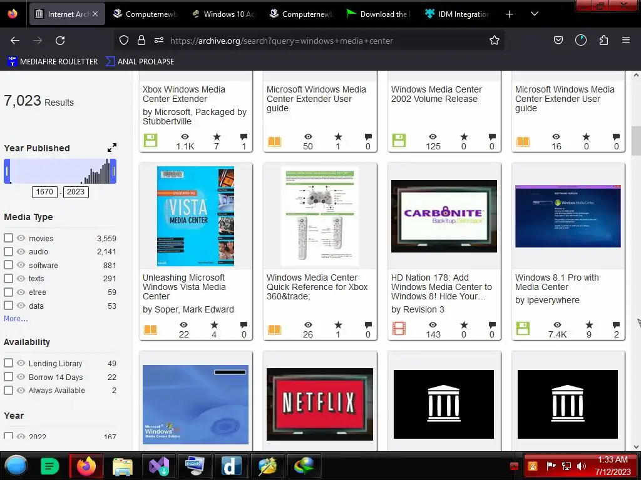The height and width of the screenshot is (480, 641).
Task: Open the list all tabs chevron
Action: coord(534,14)
